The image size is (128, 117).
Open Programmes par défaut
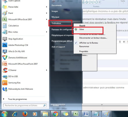62,41
